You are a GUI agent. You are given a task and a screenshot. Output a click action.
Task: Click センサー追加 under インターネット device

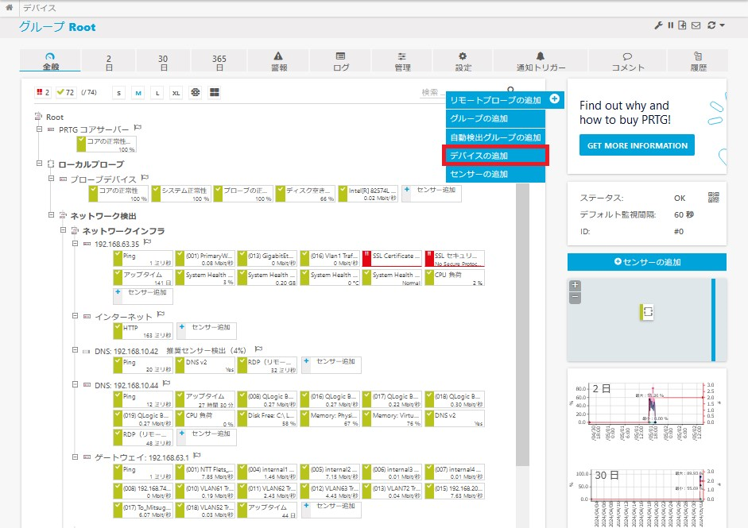point(207,330)
